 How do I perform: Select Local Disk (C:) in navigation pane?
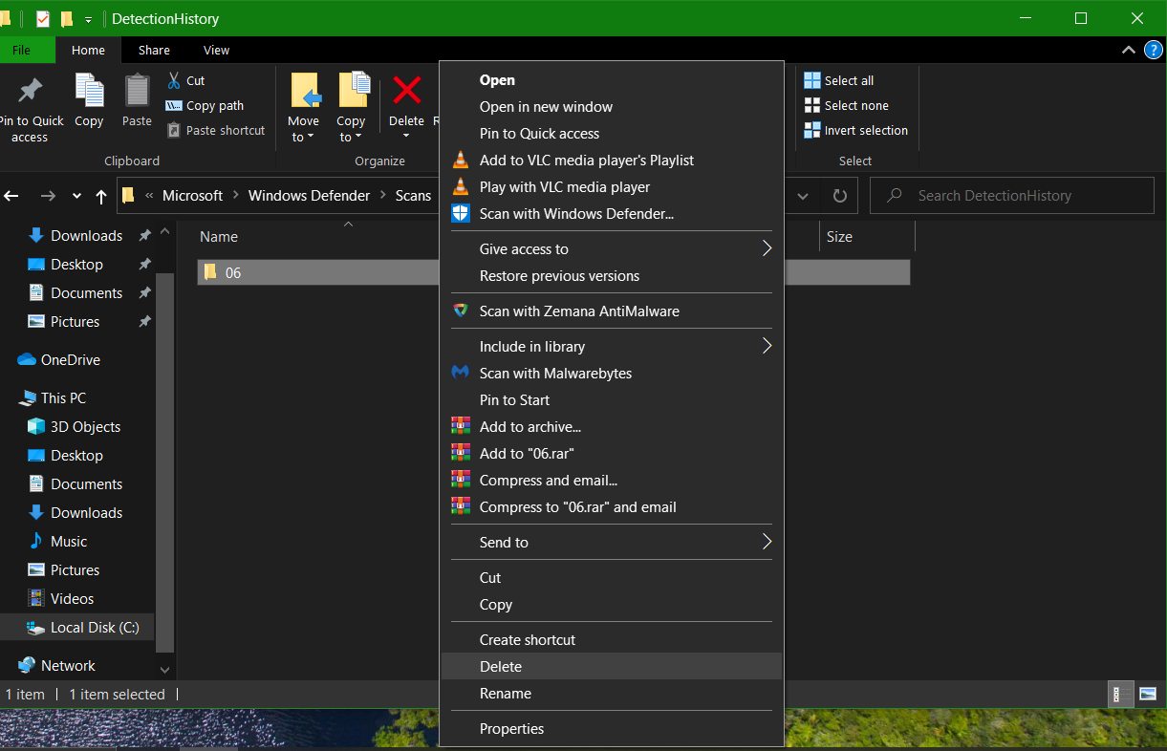(x=94, y=628)
